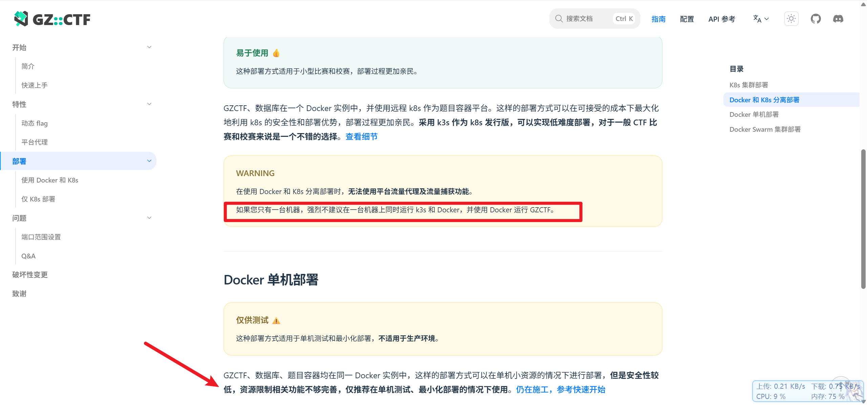Click the Docker 单机部署 heading
867x405 pixels.
tap(271, 280)
